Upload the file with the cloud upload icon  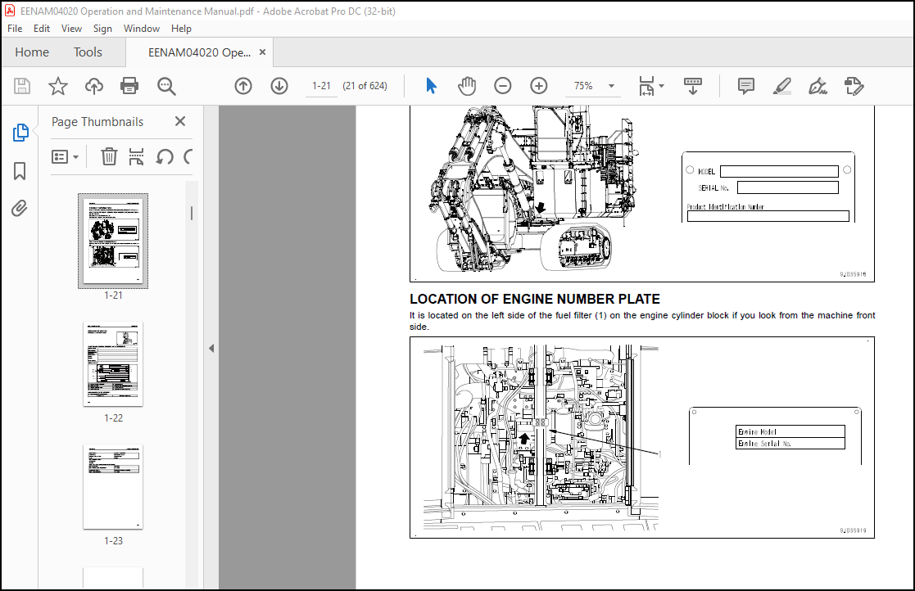pyautogui.click(x=94, y=86)
